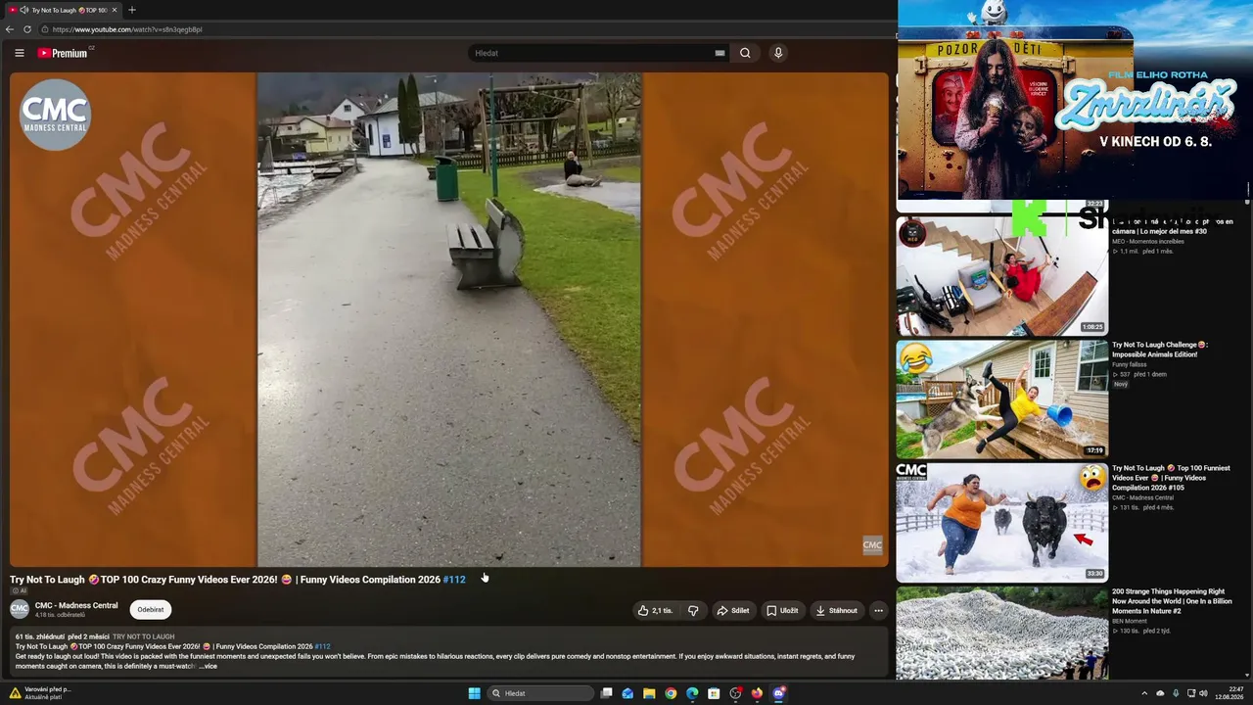Click the Funny failsss channel name
Image resolution: width=1253 pixels, height=705 pixels.
1129,364
